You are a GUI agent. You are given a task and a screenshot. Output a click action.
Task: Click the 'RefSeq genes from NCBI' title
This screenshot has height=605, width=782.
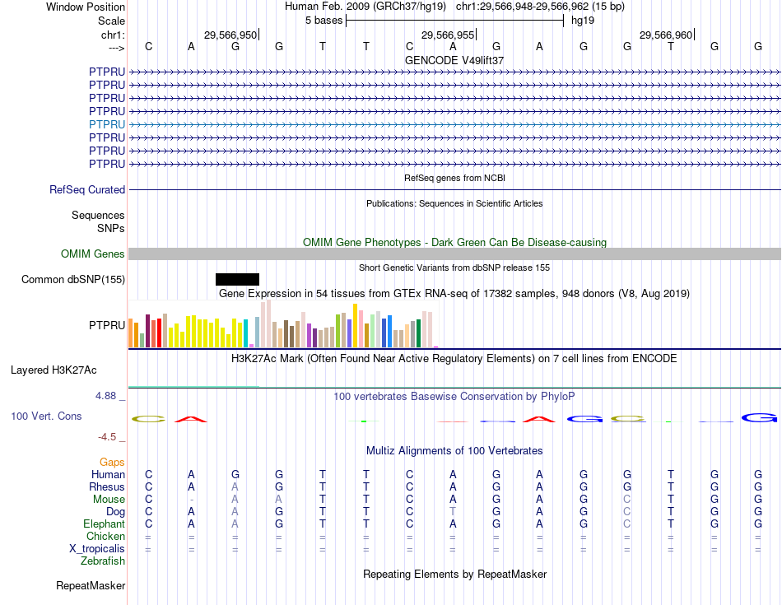pos(454,178)
